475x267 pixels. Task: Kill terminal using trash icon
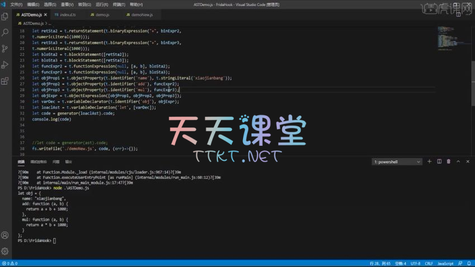click(x=448, y=161)
